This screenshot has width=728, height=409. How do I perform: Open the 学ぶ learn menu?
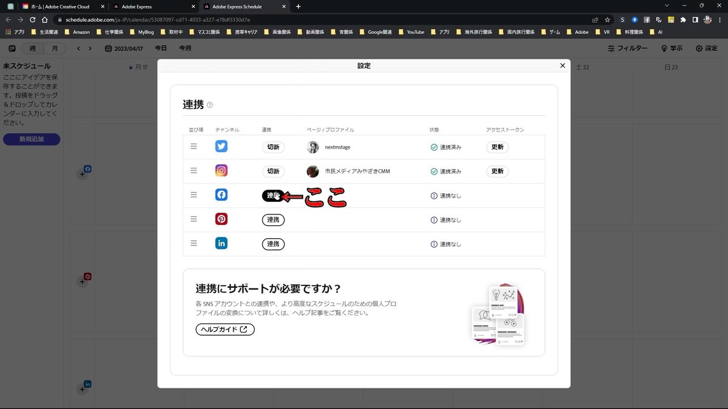[x=672, y=48]
